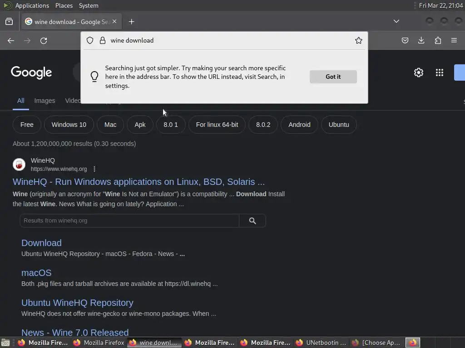Open the System menu
This screenshot has height=348, width=465.
(x=89, y=5)
